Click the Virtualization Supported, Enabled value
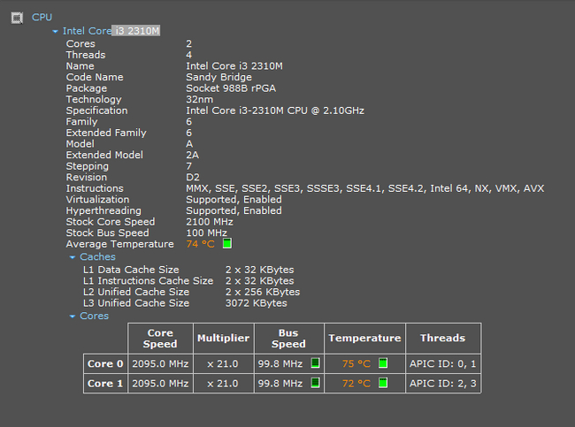 pyautogui.click(x=234, y=200)
